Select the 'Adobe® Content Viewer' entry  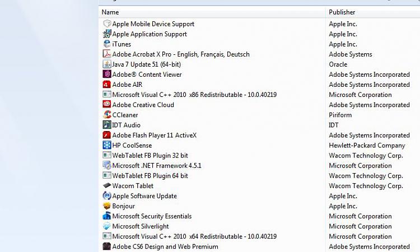click(147, 74)
